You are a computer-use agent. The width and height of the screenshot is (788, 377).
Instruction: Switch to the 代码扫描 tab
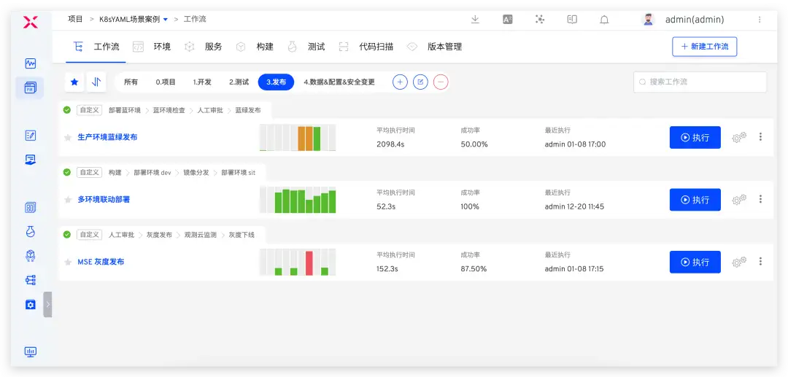(366, 47)
